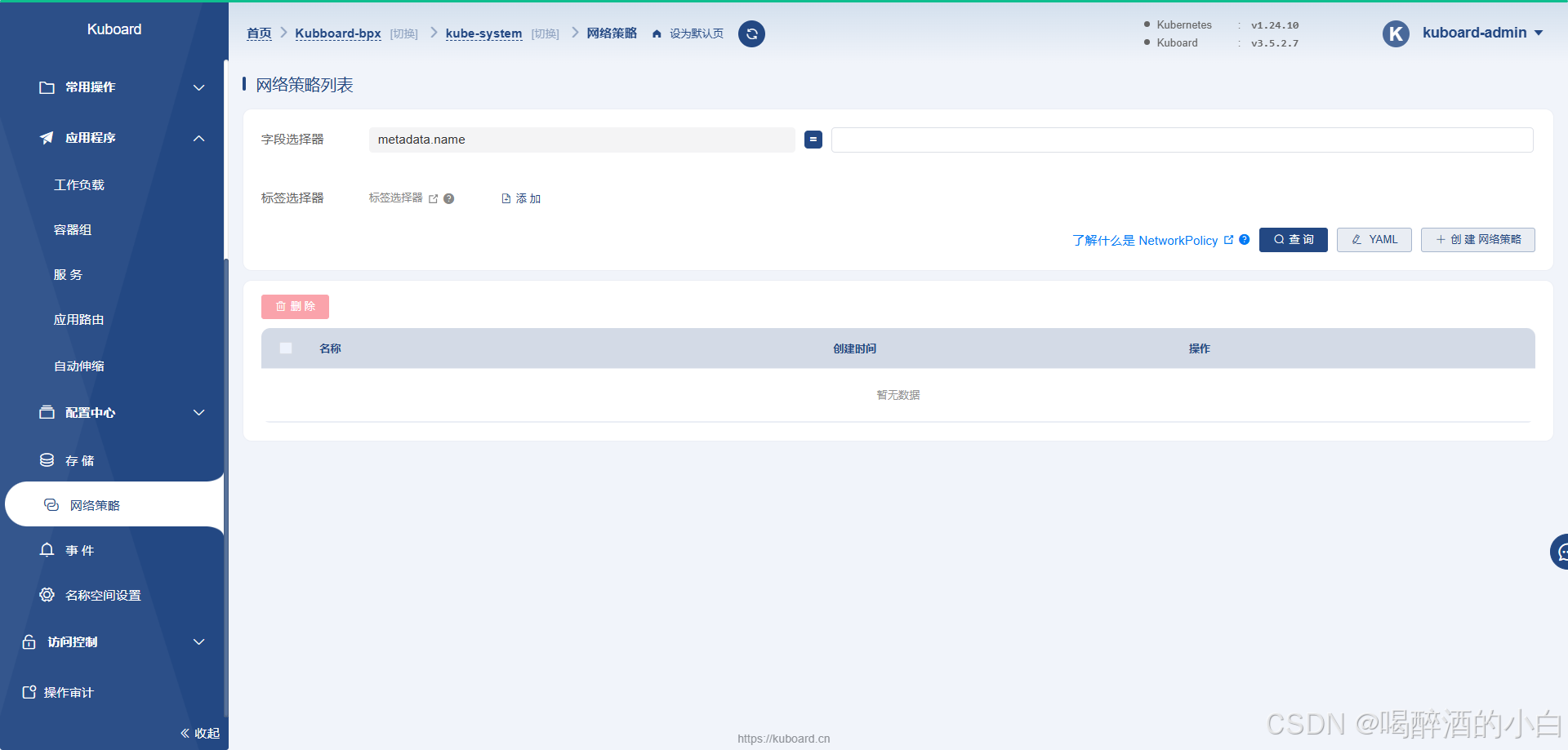The height and width of the screenshot is (750, 1568).
Task: Open 工作负载 in the sidebar
Action: click(x=79, y=185)
